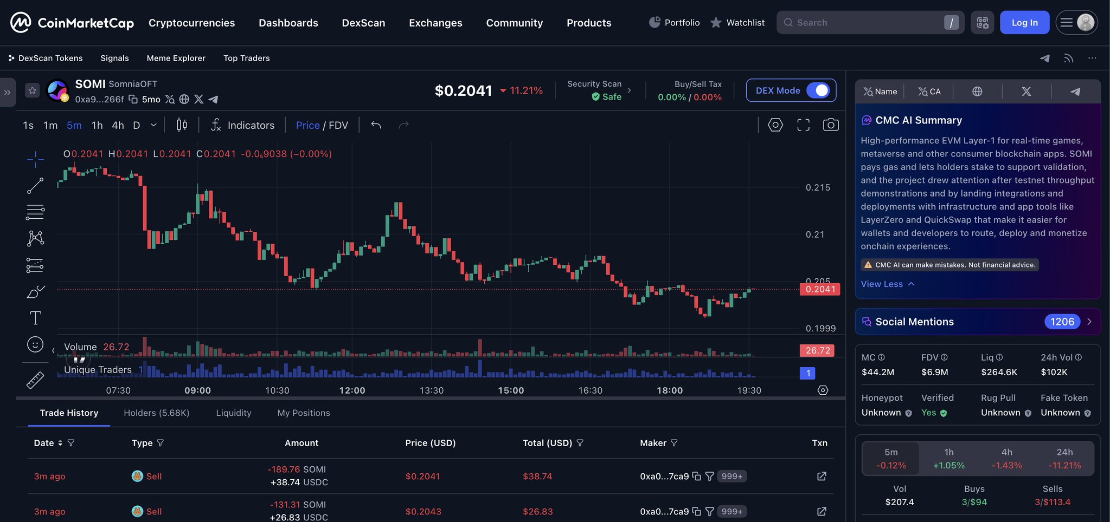Open the Cryptocurrencies menu
The width and height of the screenshot is (1110, 522).
[x=192, y=23]
